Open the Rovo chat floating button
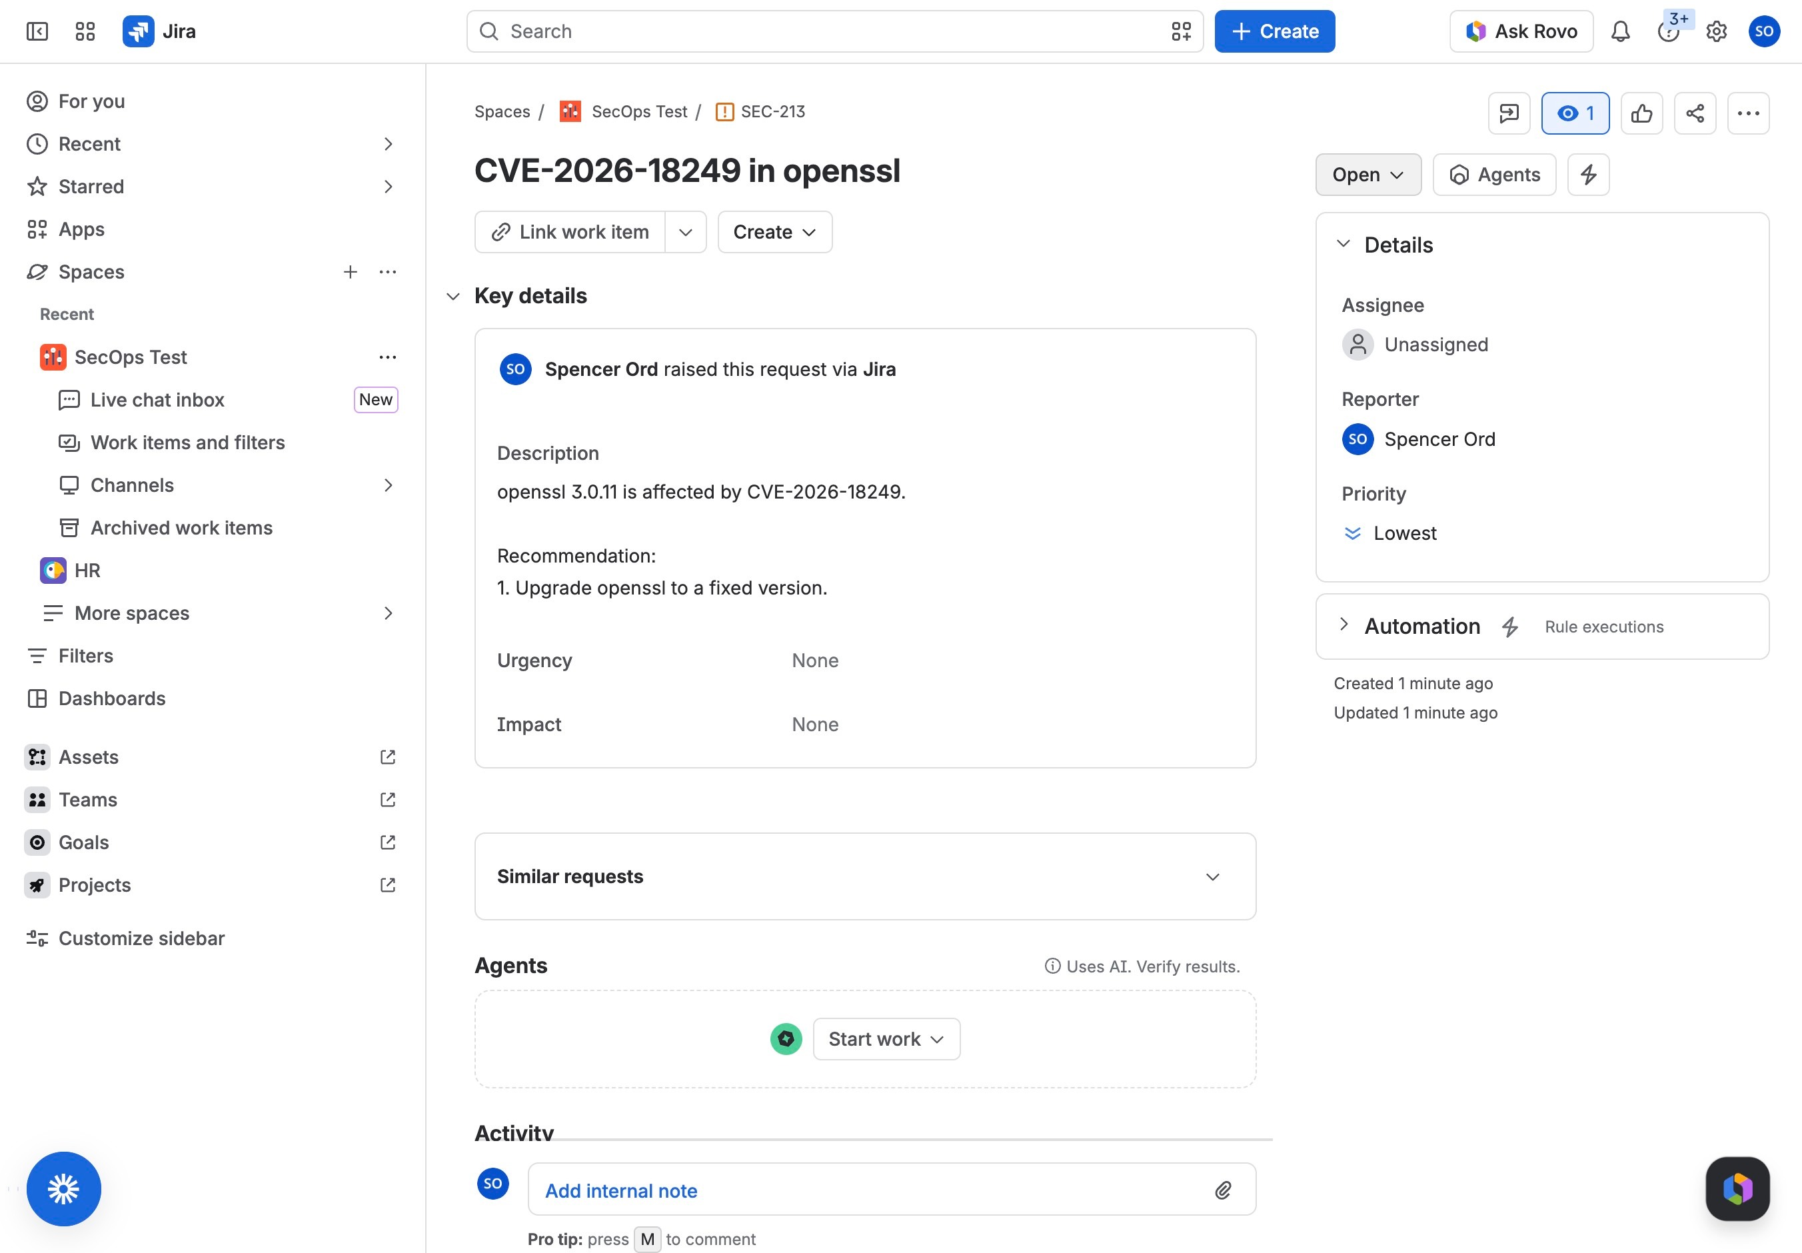Screen dimensions: 1802x1253 1737,1188
